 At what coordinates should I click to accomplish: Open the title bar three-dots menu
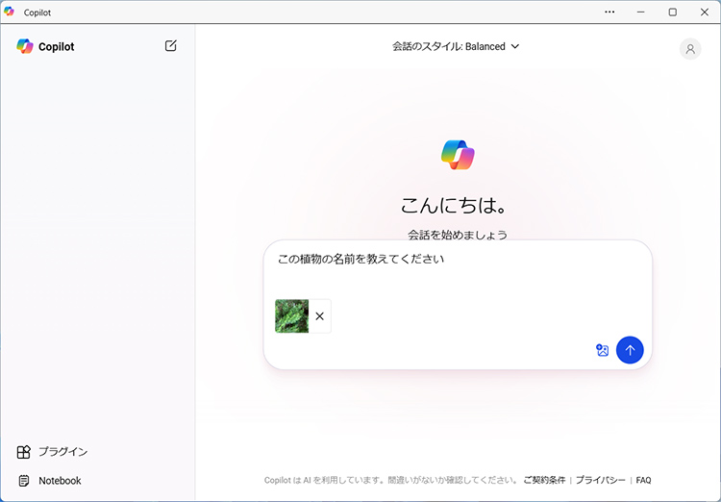(x=609, y=12)
